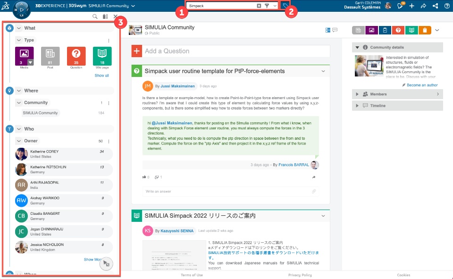Select SIMULIA Community tag filter
Screen dimensions: 453x279
40,113
